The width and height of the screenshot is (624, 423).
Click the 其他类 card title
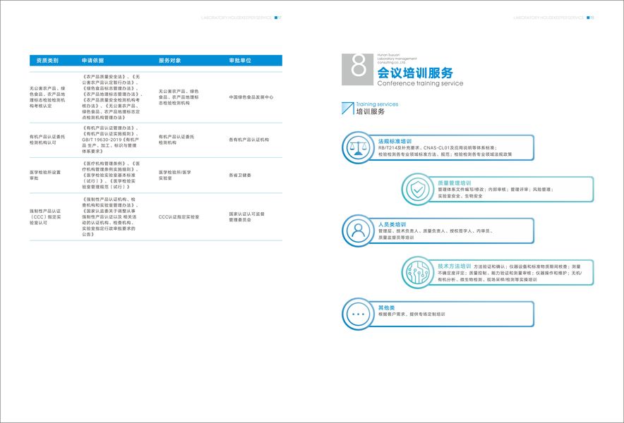pos(386,307)
